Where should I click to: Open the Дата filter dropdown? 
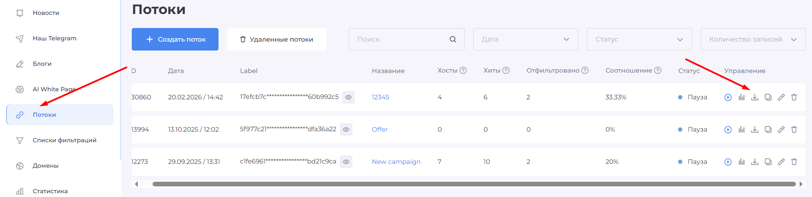tap(525, 39)
